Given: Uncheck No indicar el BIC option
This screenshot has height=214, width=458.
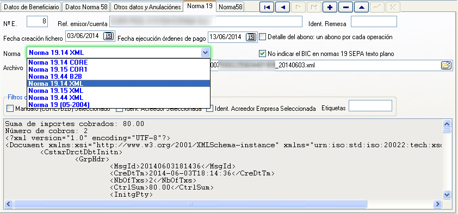Looking at the screenshot, I should (x=262, y=53).
